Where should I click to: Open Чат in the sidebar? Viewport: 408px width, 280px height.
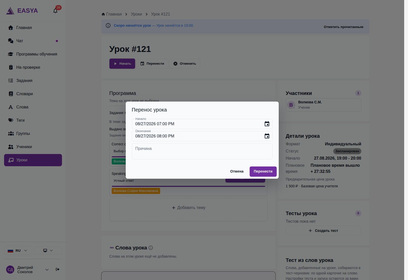pyautogui.click(x=33, y=41)
